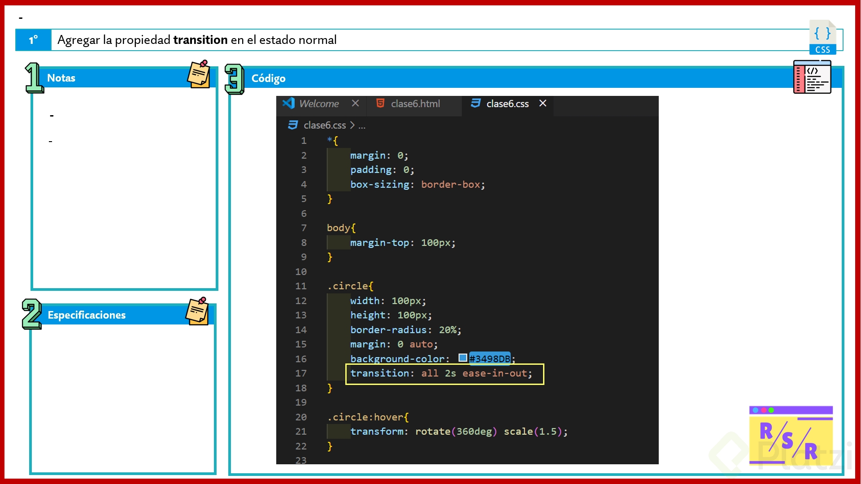Click the code editor icon in Código header
This screenshot has width=861, height=484.
point(812,77)
